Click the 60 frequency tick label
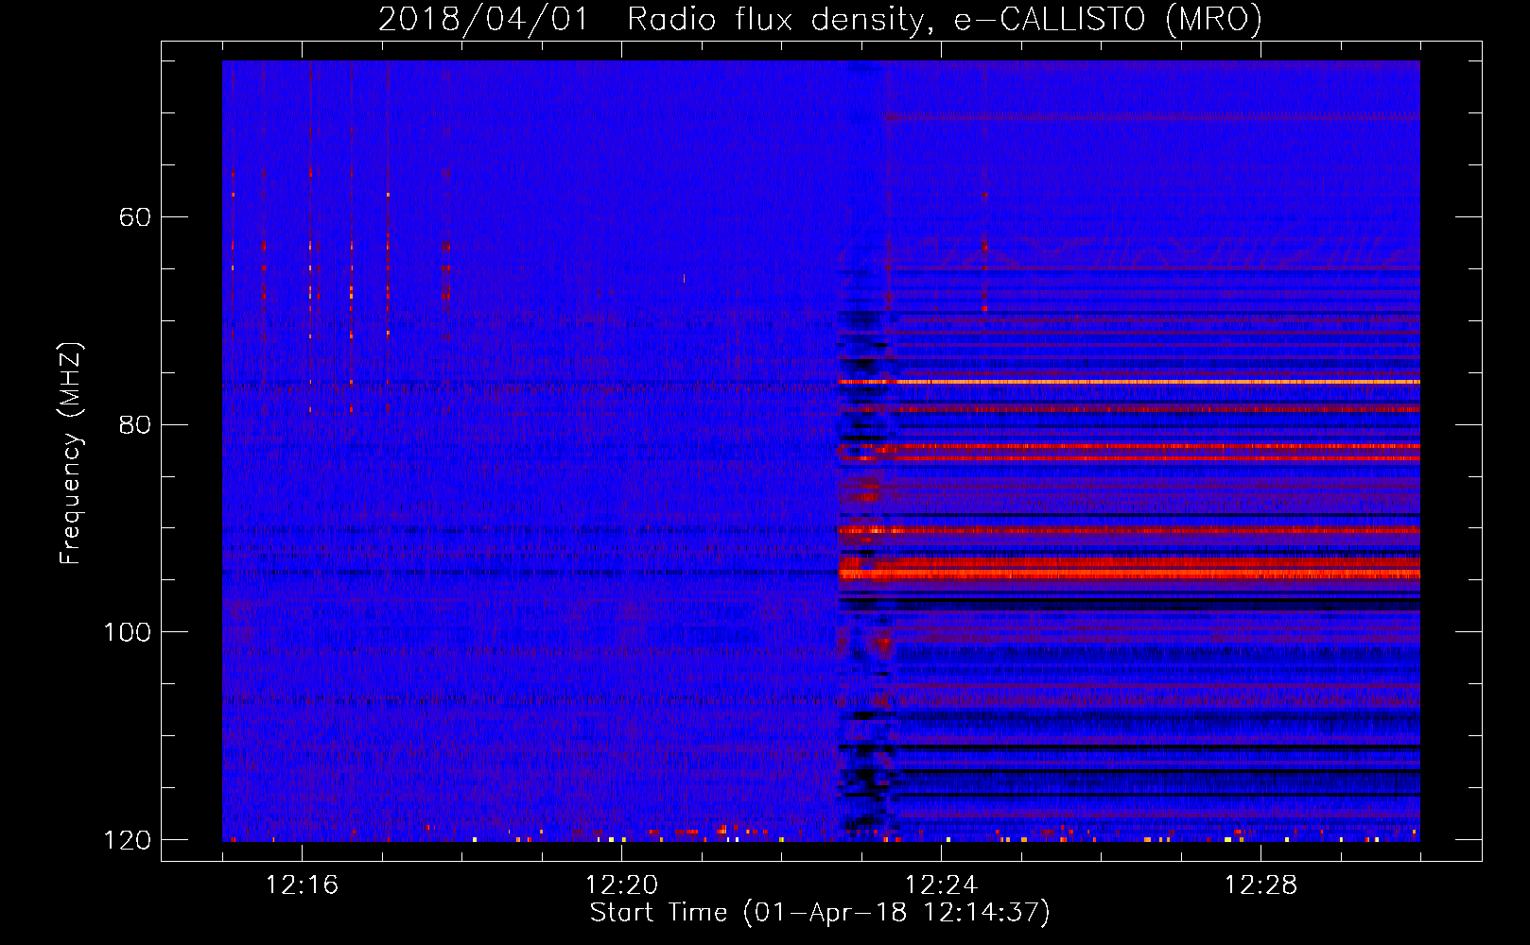This screenshot has height=945, width=1530. click(135, 217)
